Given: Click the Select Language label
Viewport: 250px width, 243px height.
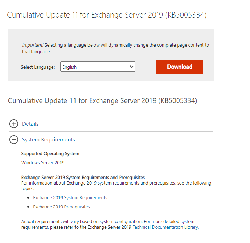Looking at the screenshot, I should 38,67.
